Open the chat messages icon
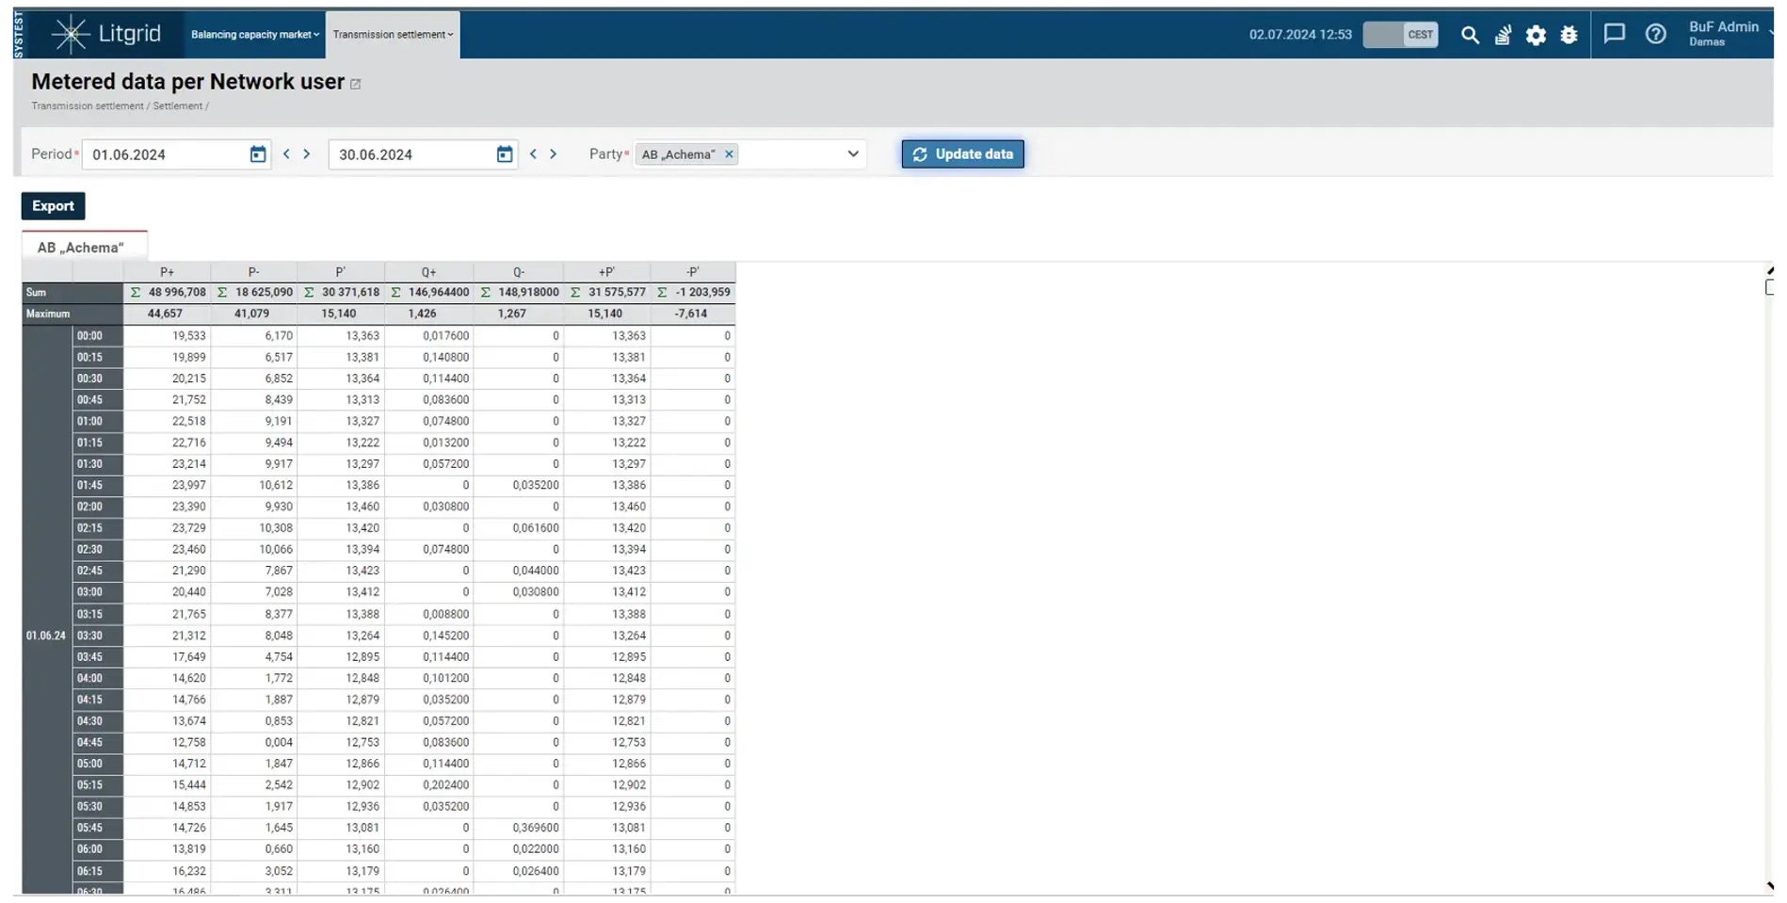 1614,34
